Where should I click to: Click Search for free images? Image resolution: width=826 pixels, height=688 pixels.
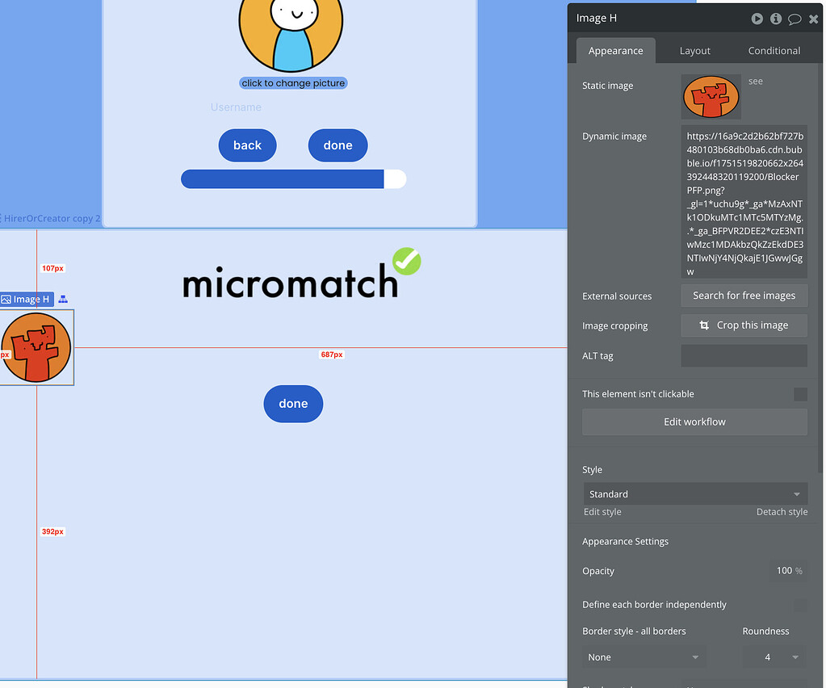[x=743, y=296]
